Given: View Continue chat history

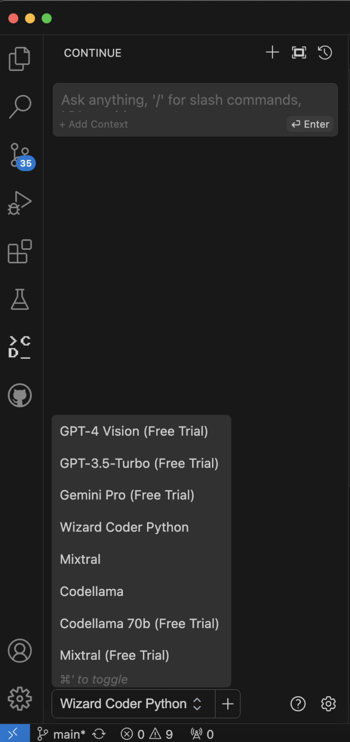Looking at the screenshot, I should point(324,52).
